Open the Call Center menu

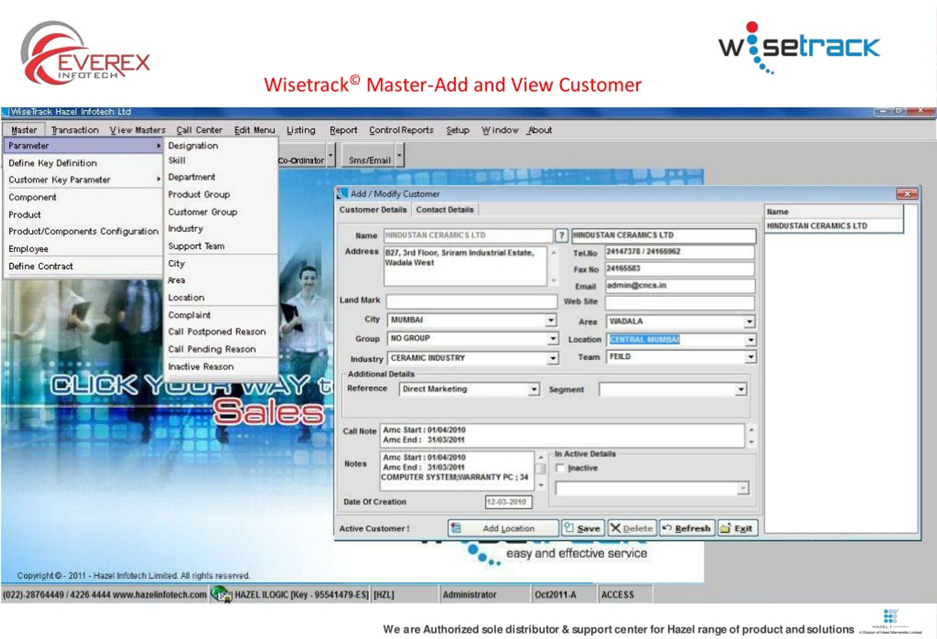(199, 130)
